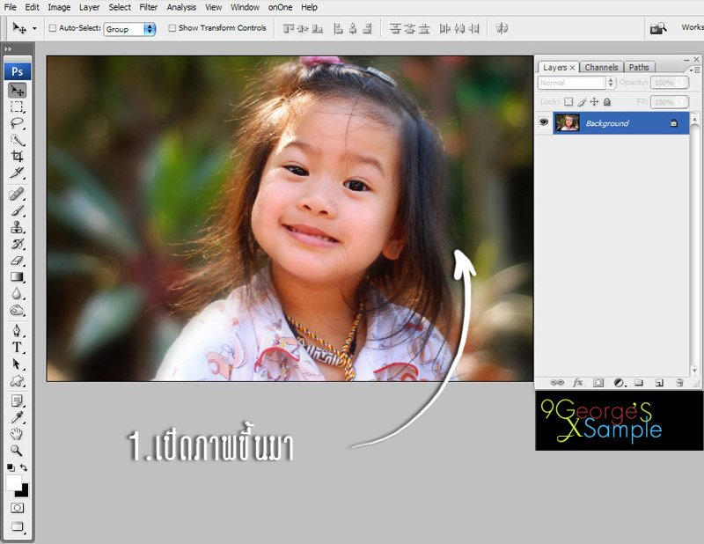
Task: Select the Eraser tool
Action: tap(17, 260)
